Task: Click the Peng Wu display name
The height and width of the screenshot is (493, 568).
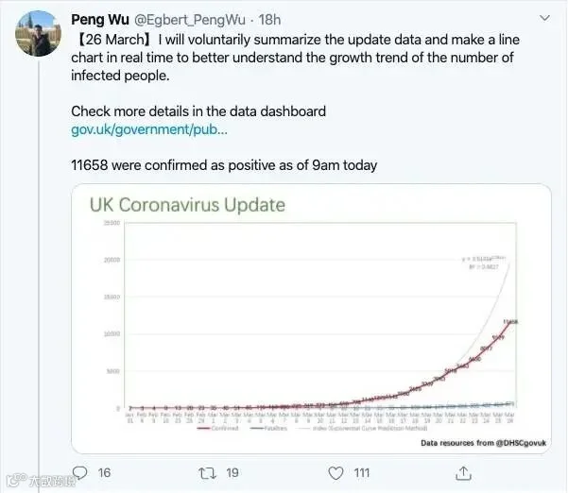Action: (x=100, y=20)
